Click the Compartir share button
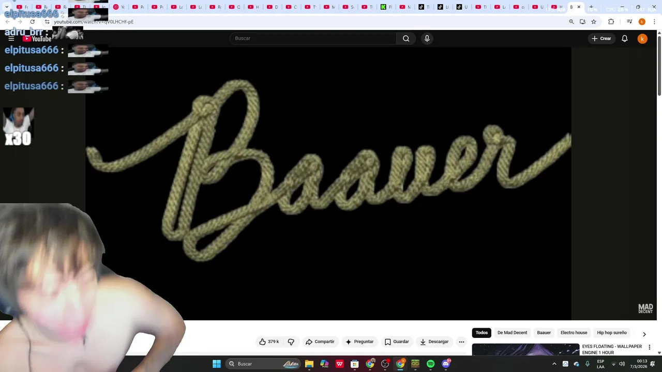 point(320,342)
